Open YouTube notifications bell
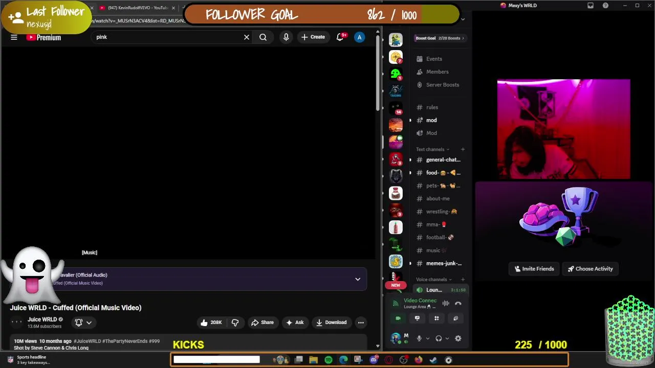The width and height of the screenshot is (655, 368). pos(340,37)
